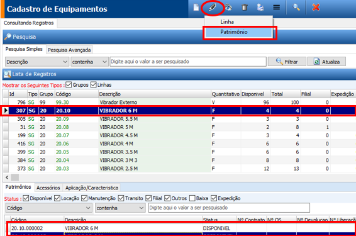Switch to Pesquisa Simples tab
This screenshot has width=356, height=236.
24,49
